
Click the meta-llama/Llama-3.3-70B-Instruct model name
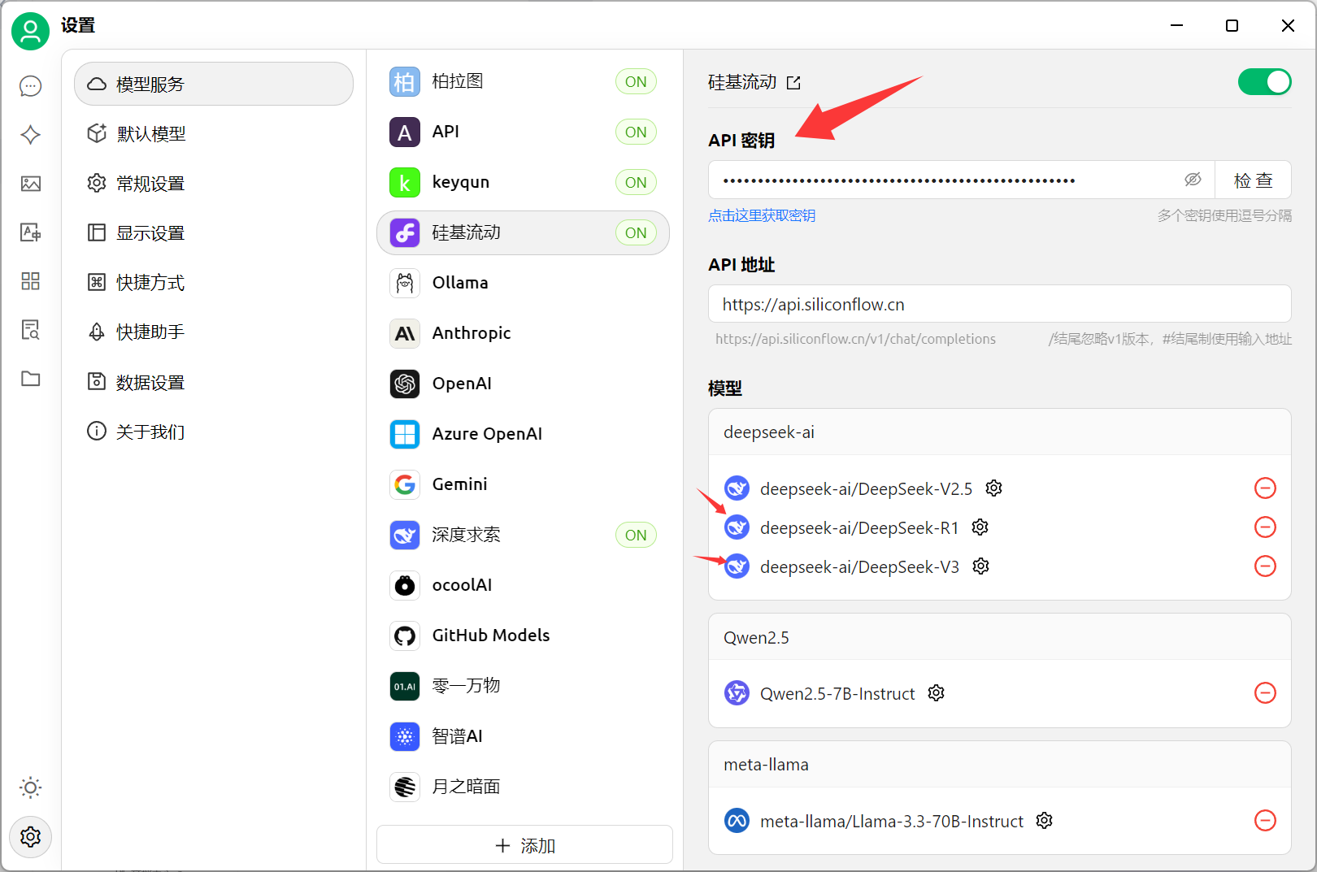coord(891,822)
